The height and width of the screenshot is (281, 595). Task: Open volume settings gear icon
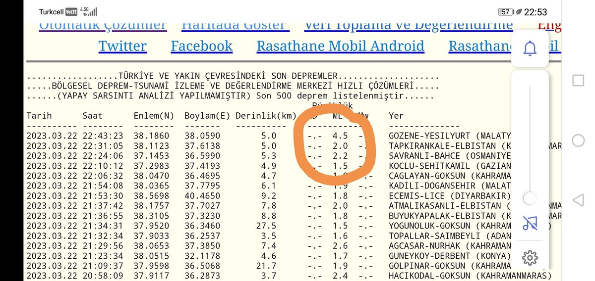tap(530, 257)
